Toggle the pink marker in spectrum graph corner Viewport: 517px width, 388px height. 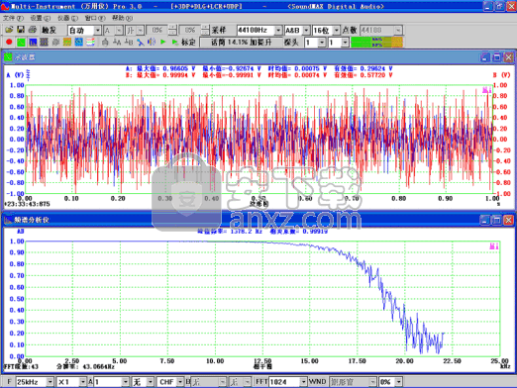[x=494, y=246]
